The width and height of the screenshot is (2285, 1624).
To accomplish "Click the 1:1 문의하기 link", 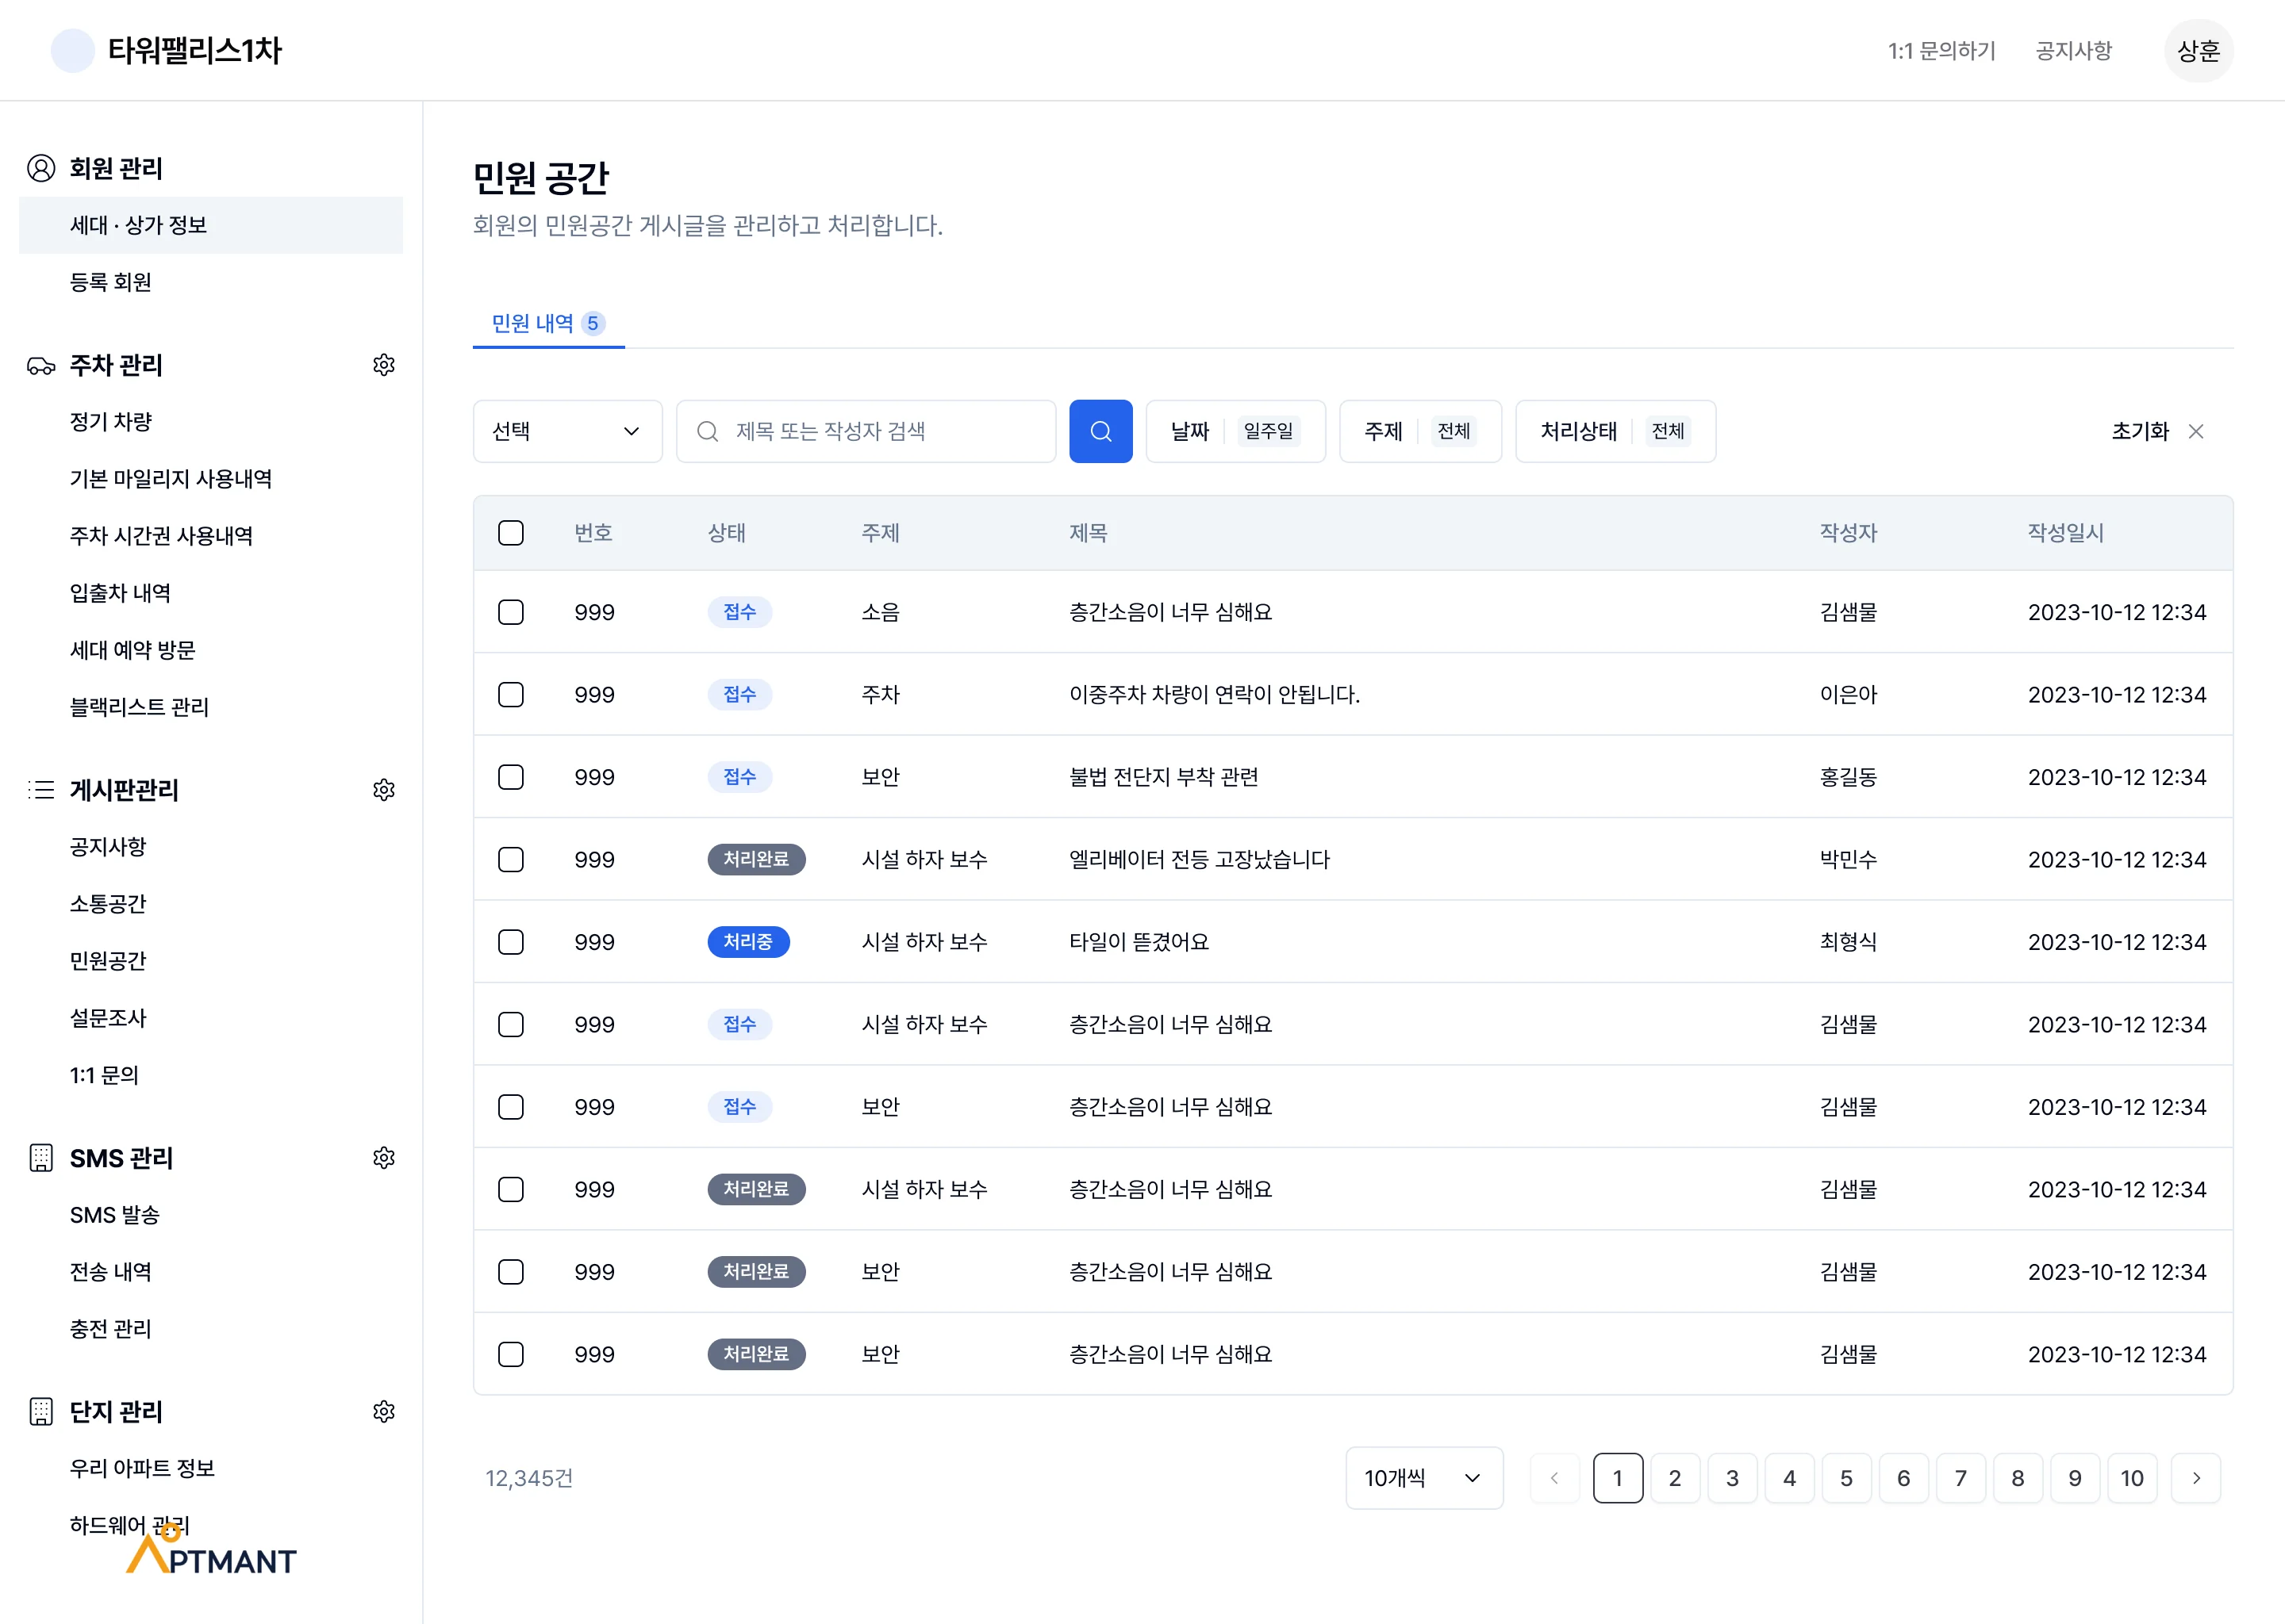I will [x=1940, y=51].
